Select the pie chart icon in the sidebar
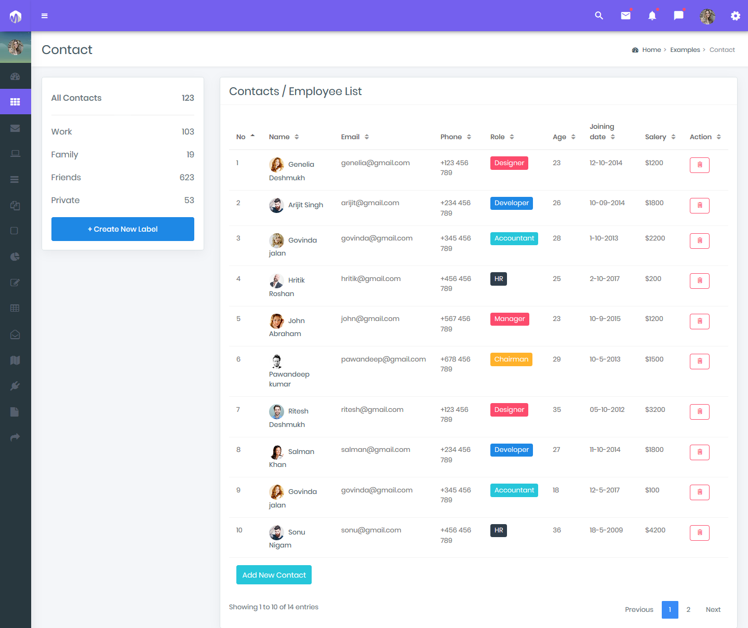The width and height of the screenshot is (748, 628). [x=15, y=257]
